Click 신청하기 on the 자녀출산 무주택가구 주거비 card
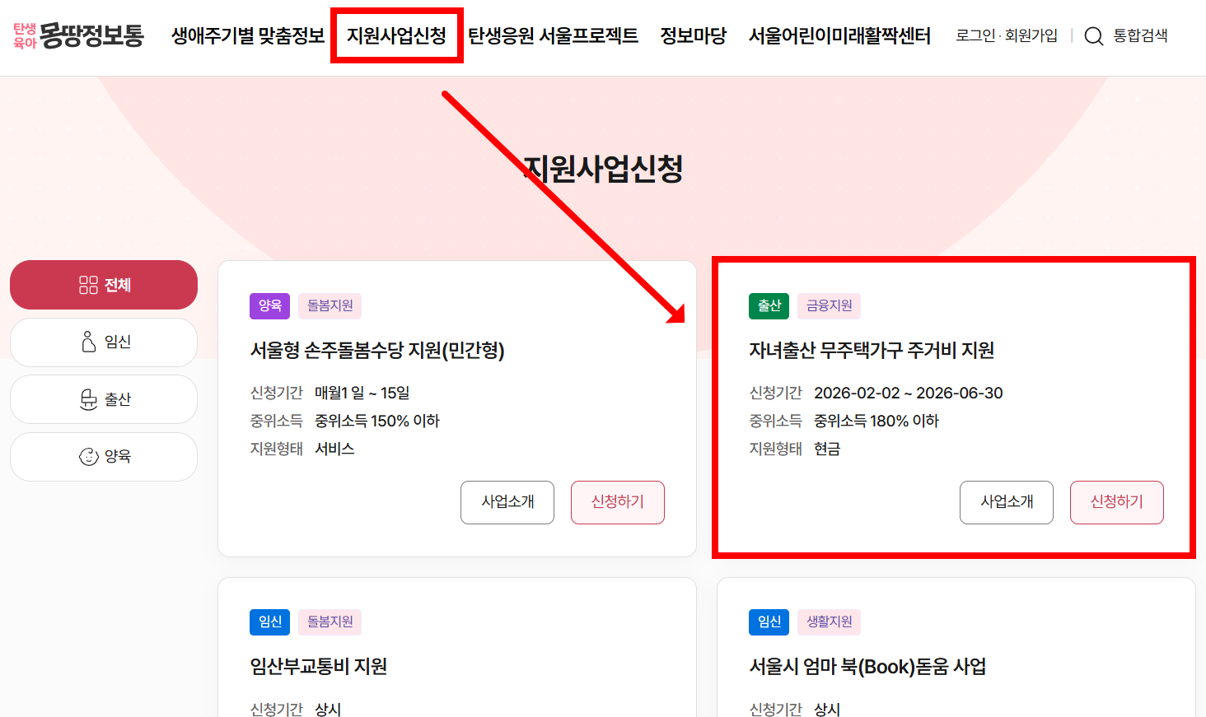 (x=1117, y=502)
